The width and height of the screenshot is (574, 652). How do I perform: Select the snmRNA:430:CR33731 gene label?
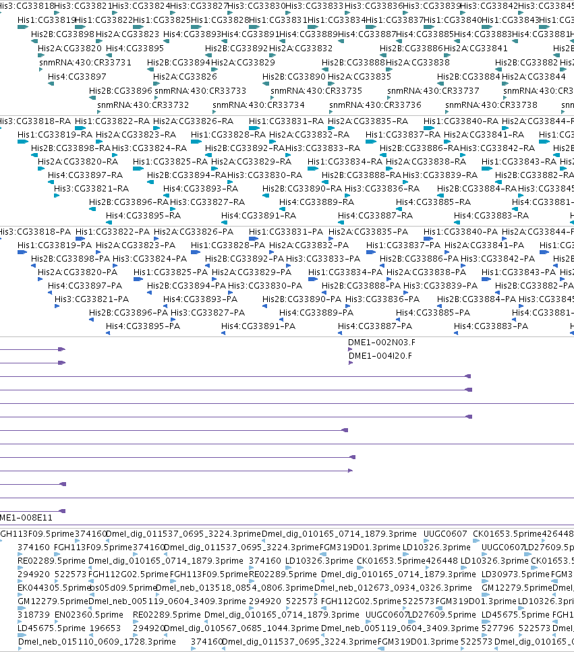tap(85, 63)
